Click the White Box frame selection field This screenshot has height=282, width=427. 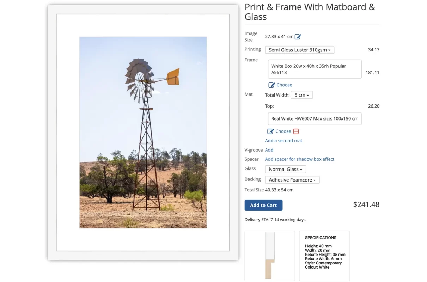pyautogui.click(x=315, y=69)
